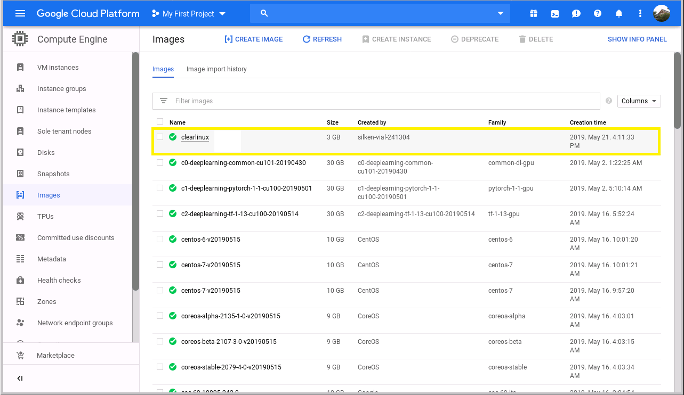This screenshot has width=684, height=395.
Task: Open the My First Project selector dropdown
Action: [189, 14]
